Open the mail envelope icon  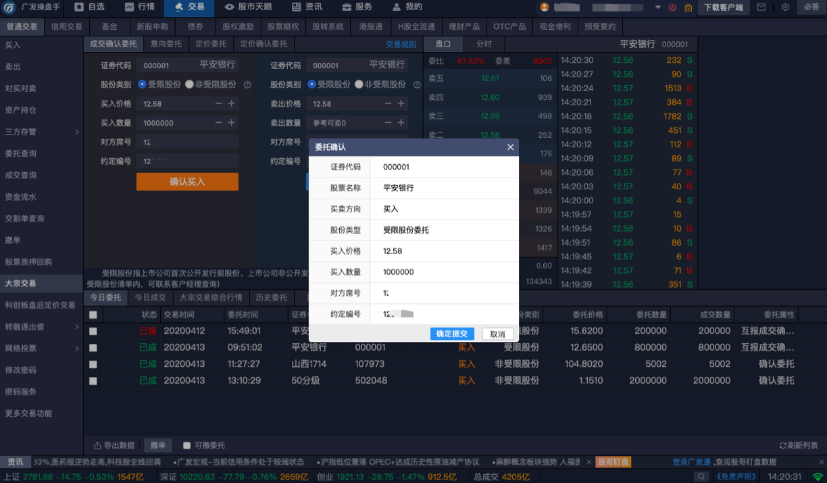[761, 7]
